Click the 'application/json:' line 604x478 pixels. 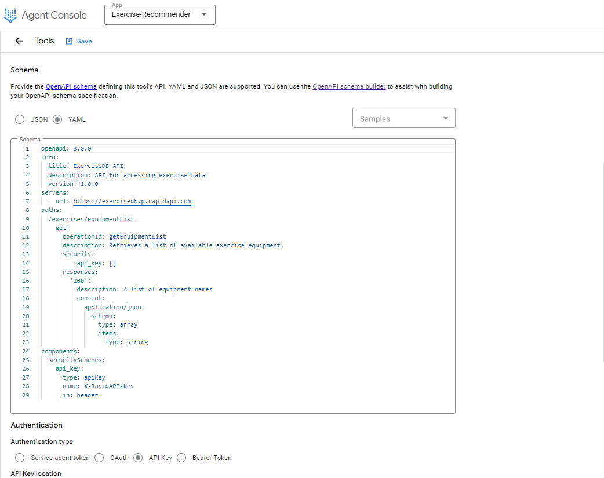click(x=114, y=307)
